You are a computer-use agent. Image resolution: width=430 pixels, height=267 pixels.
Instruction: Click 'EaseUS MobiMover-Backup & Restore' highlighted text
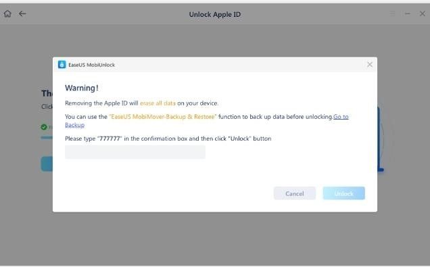[x=163, y=117]
